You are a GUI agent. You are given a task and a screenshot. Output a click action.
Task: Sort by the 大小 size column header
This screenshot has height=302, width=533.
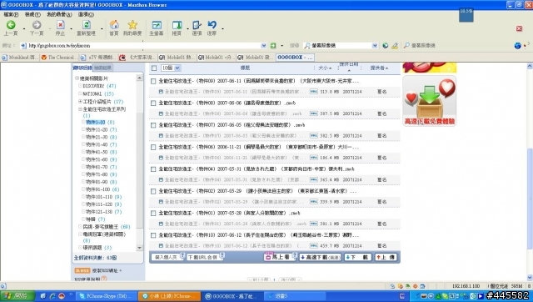pyautogui.click(x=325, y=68)
